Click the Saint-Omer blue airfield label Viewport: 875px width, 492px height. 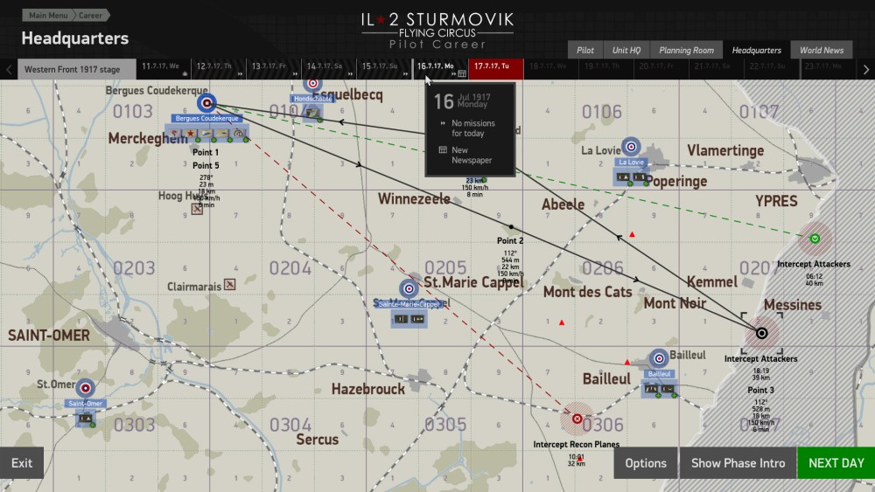86,404
